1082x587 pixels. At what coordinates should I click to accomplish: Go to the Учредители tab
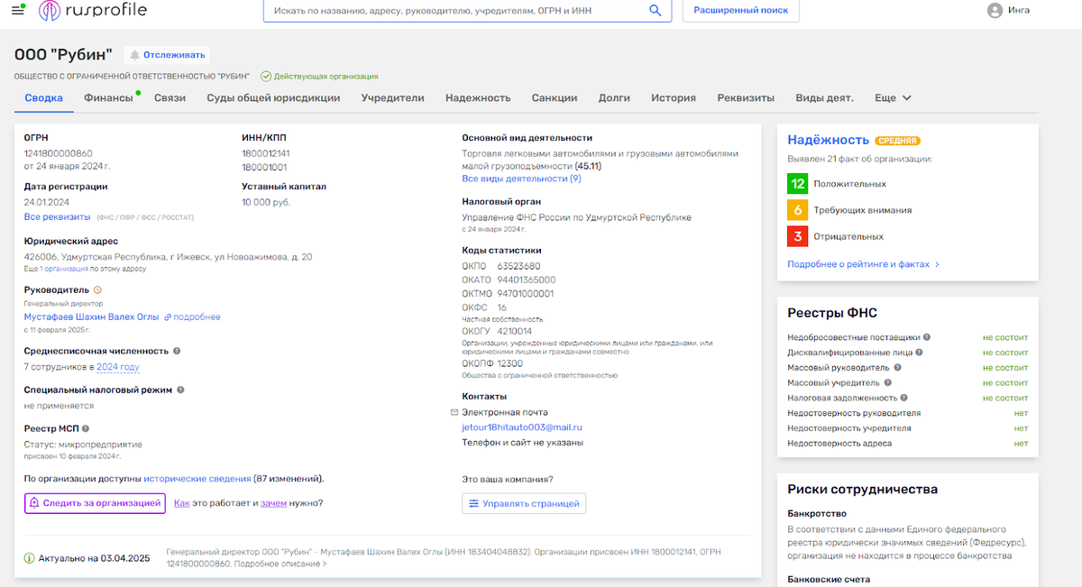point(392,97)
